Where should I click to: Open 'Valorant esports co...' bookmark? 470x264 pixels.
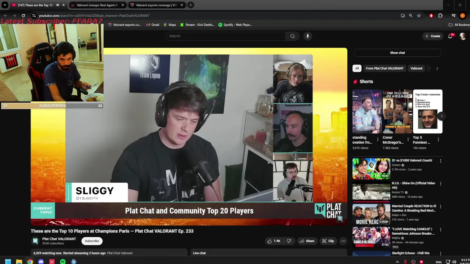click(124, 25)
